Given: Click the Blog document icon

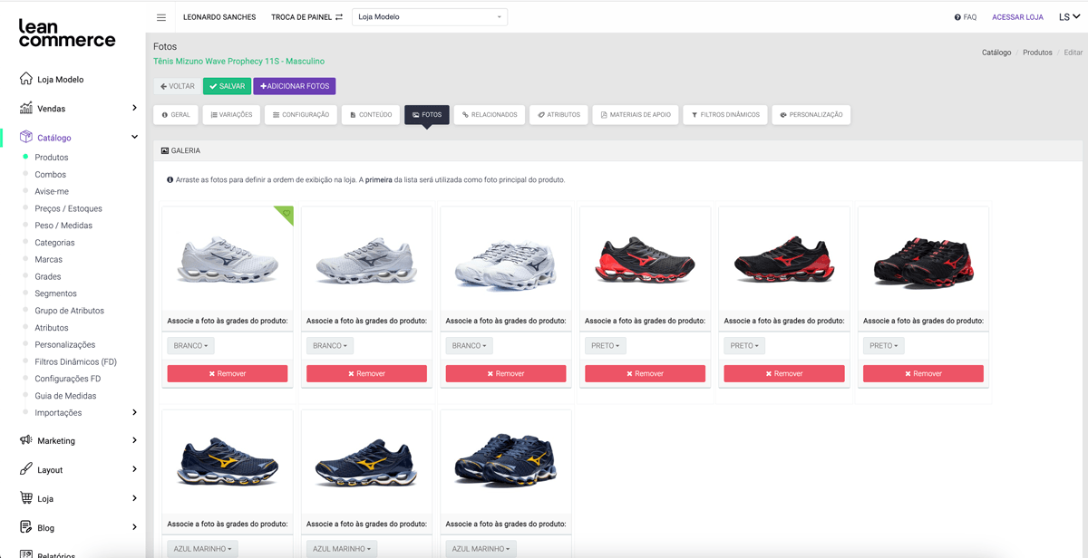Looking at the screenshot, I should point(26,527).
